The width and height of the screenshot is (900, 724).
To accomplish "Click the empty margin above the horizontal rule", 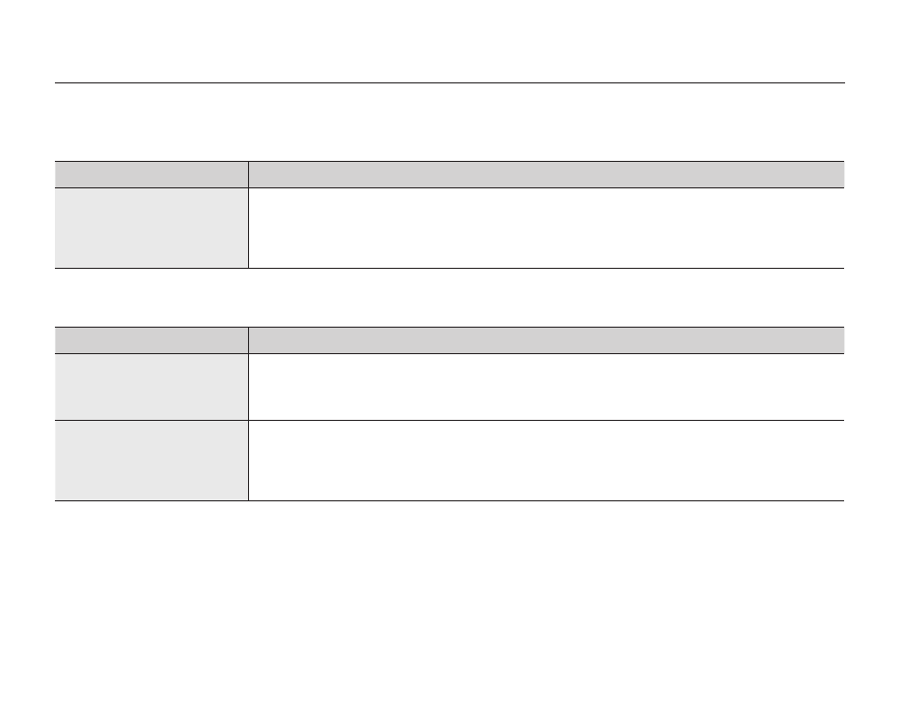I will pos(449,41).
